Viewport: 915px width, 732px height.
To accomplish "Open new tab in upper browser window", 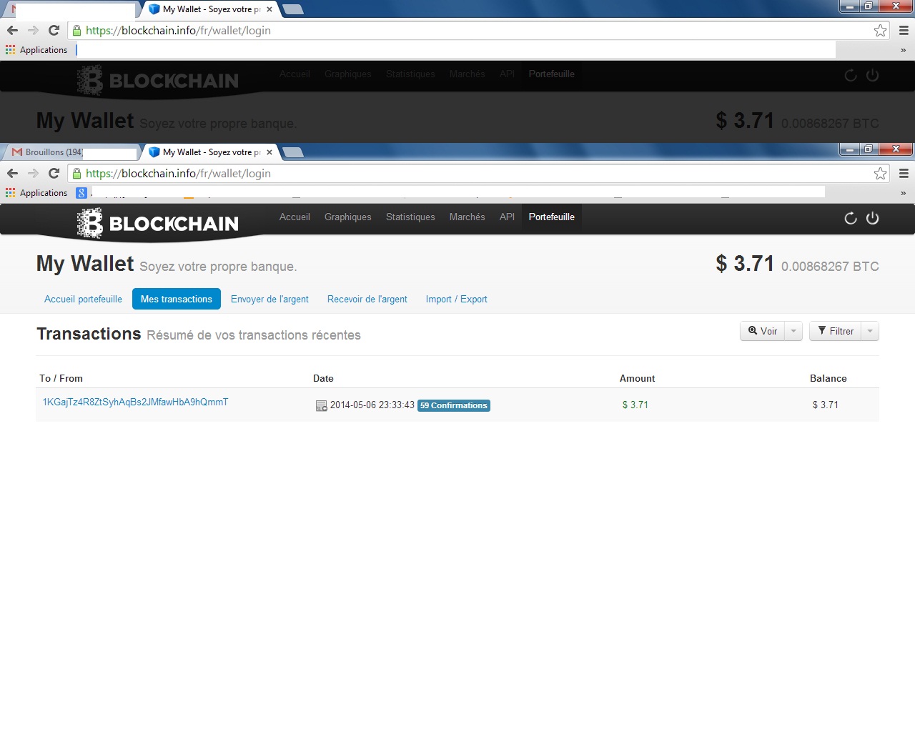I will [293, 9].
